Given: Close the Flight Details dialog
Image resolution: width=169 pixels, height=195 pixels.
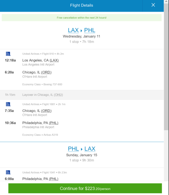Looking at the screenshot, I should [x=153, y=5].
